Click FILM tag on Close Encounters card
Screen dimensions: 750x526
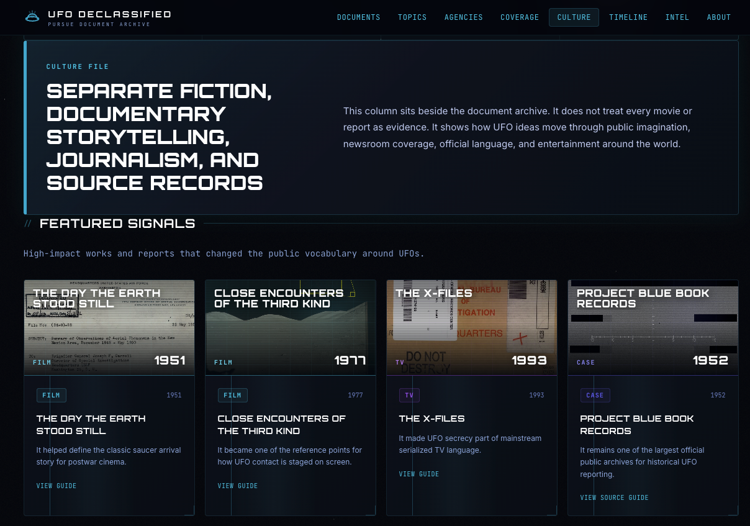pyautogui.click(x=233, y=395)
